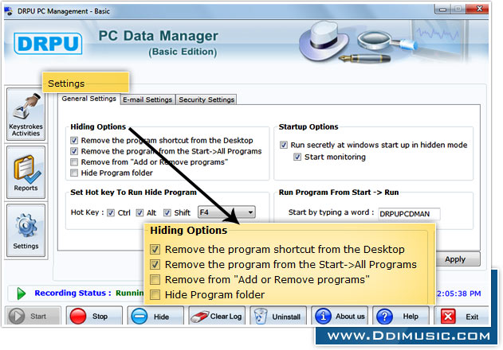Click the Uninstall recycle bin icon
Image resolution: width=503 pixels, height=350 pixels.
click(261, 317)
